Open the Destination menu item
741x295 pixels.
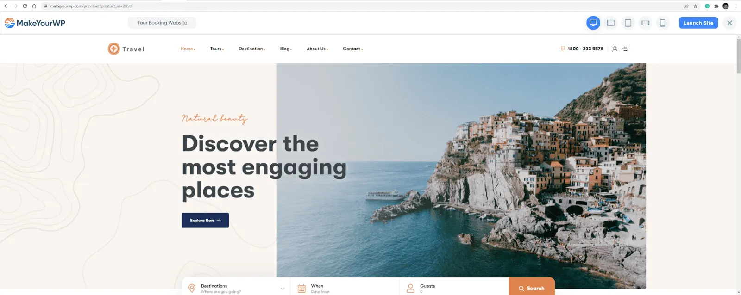(x=252, y=49)
